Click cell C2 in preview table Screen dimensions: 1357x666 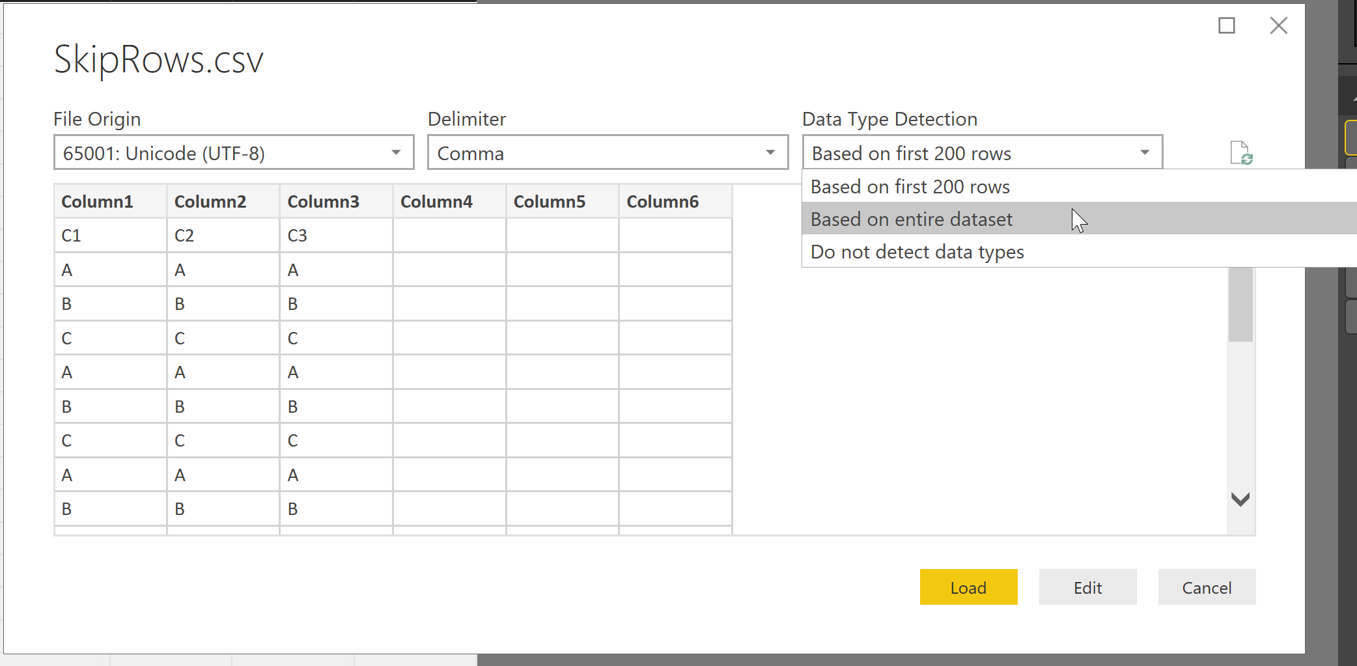tap(223, 236)
